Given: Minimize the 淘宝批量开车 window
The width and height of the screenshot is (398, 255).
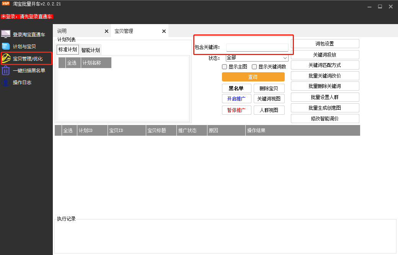Looking at the screenshot, I should pyautogui.click(x=369, y=6).
